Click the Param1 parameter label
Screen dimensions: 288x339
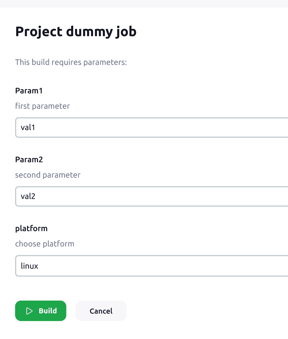(x=29, y=91)
